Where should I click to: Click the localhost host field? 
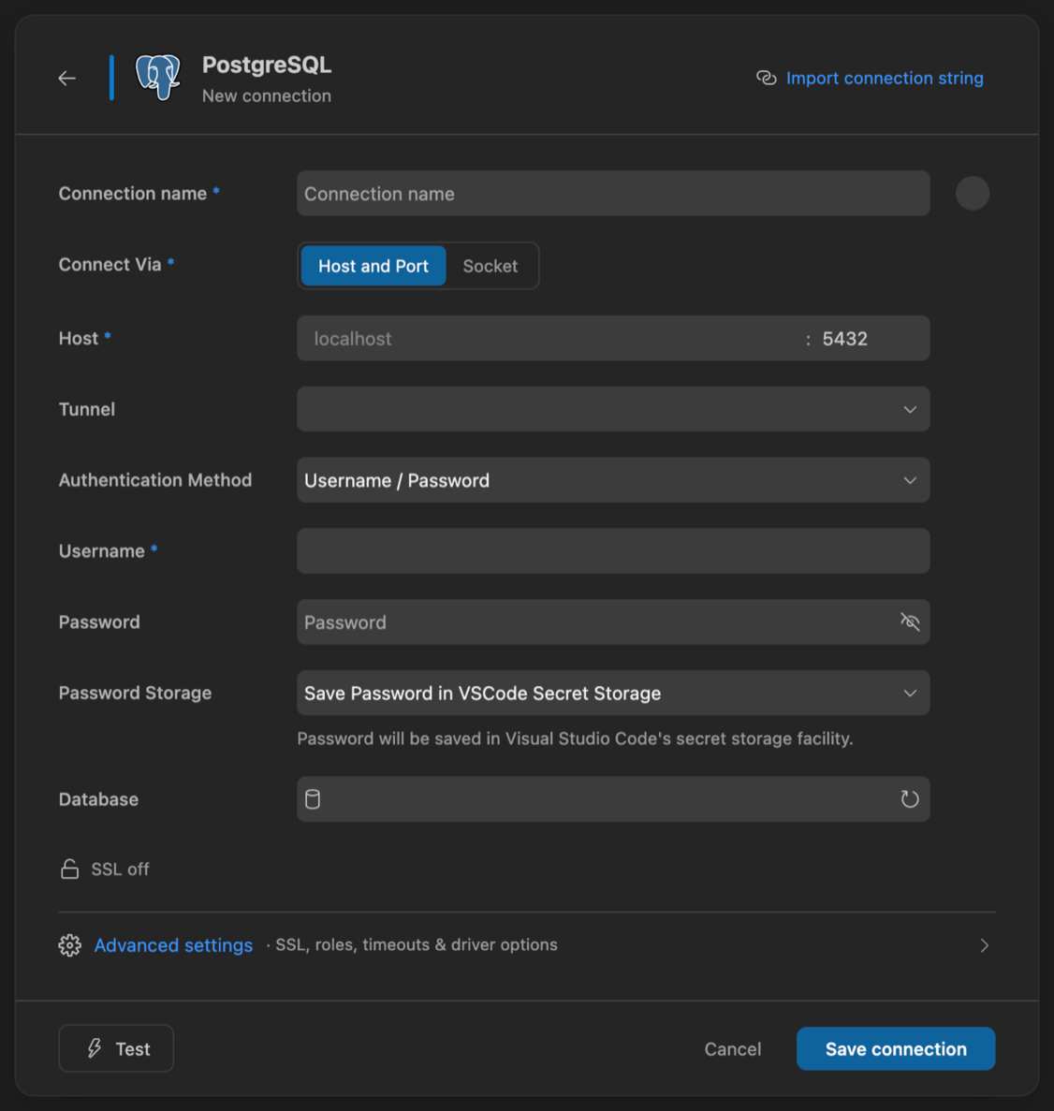pyautogui.click(x=549, y=339)
